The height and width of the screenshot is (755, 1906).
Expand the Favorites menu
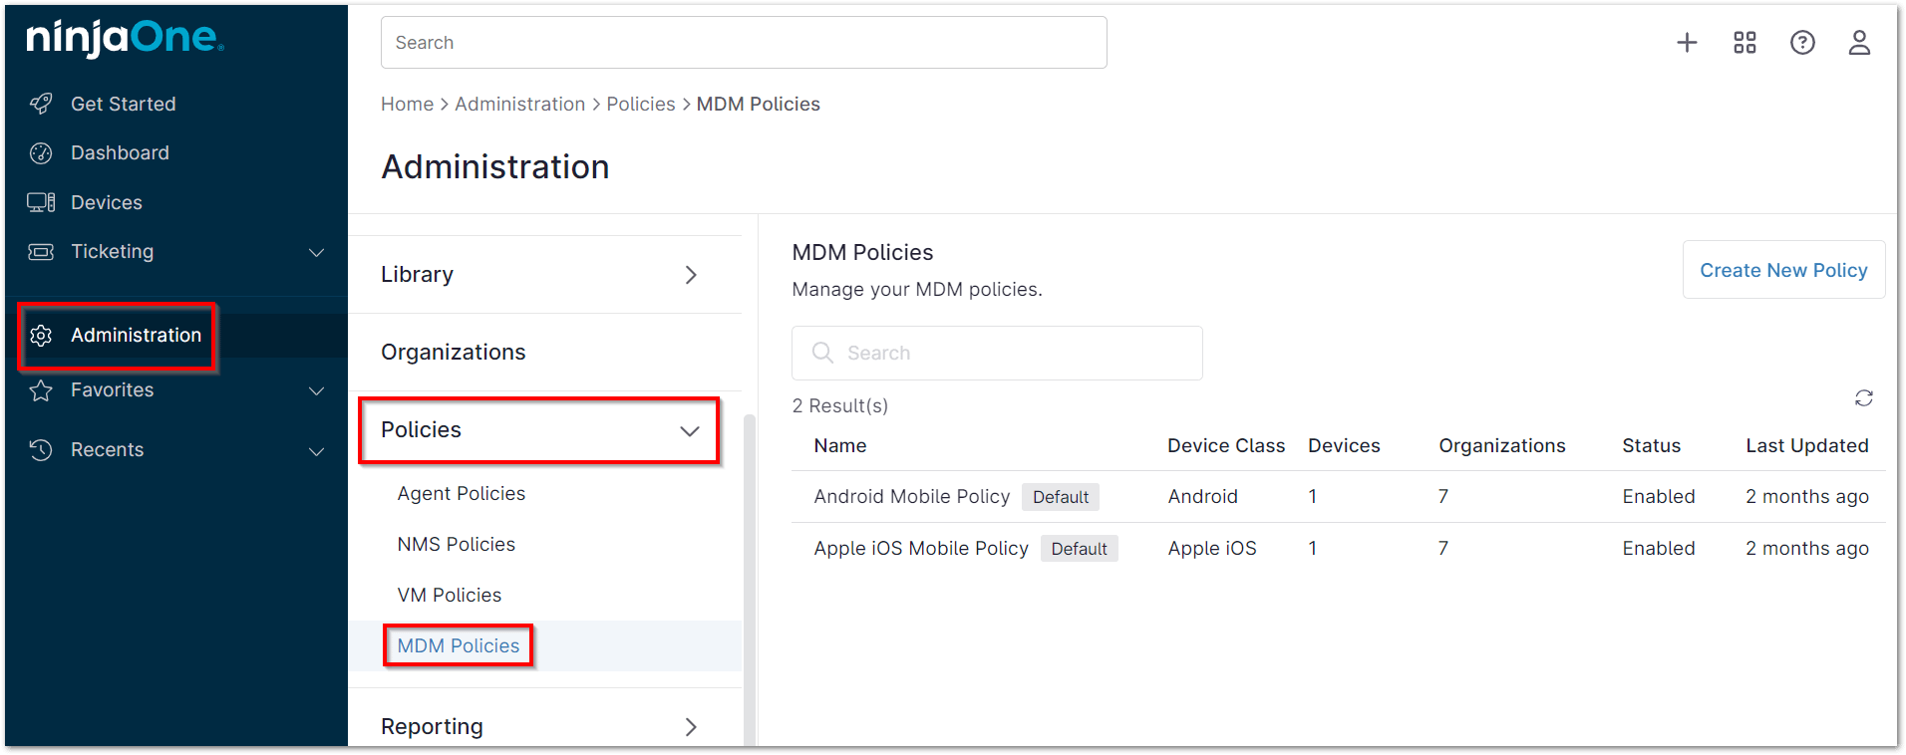pyautogui.click(x=316, y=390)
